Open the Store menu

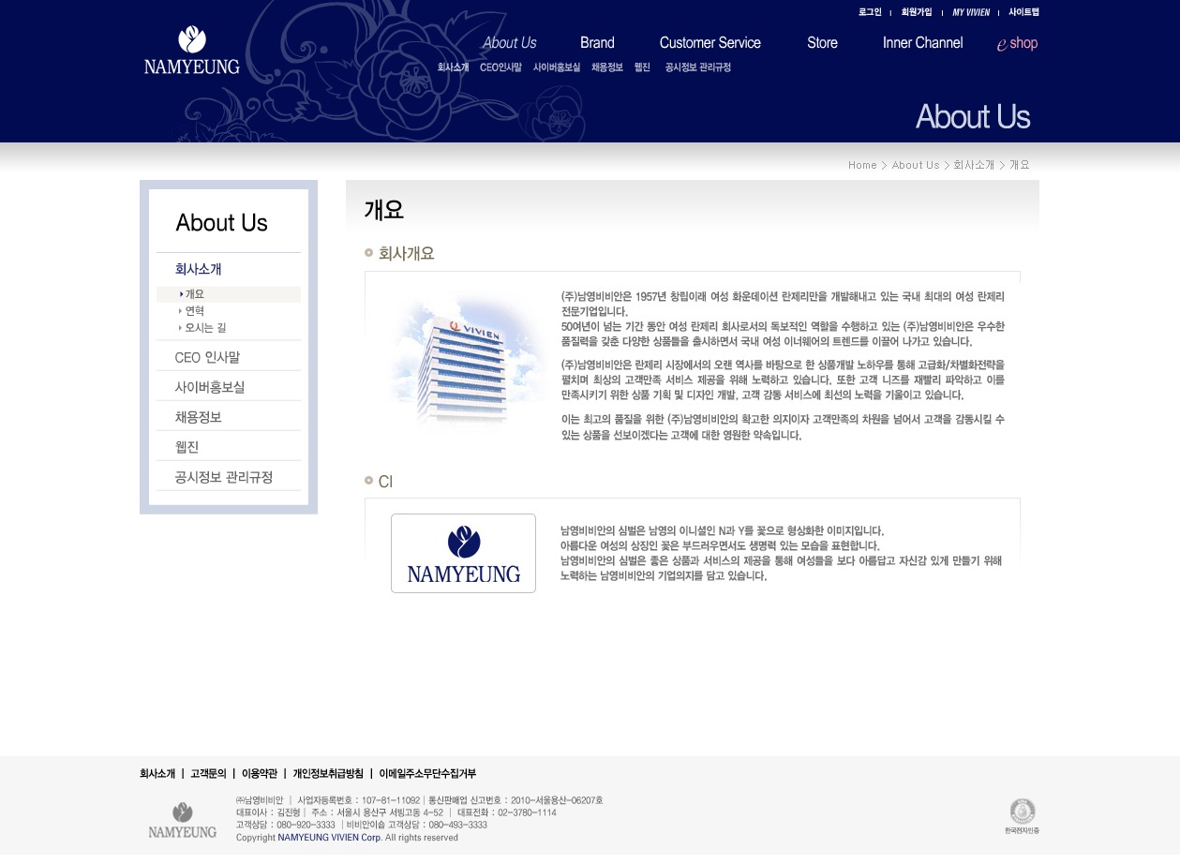point(822,43)
